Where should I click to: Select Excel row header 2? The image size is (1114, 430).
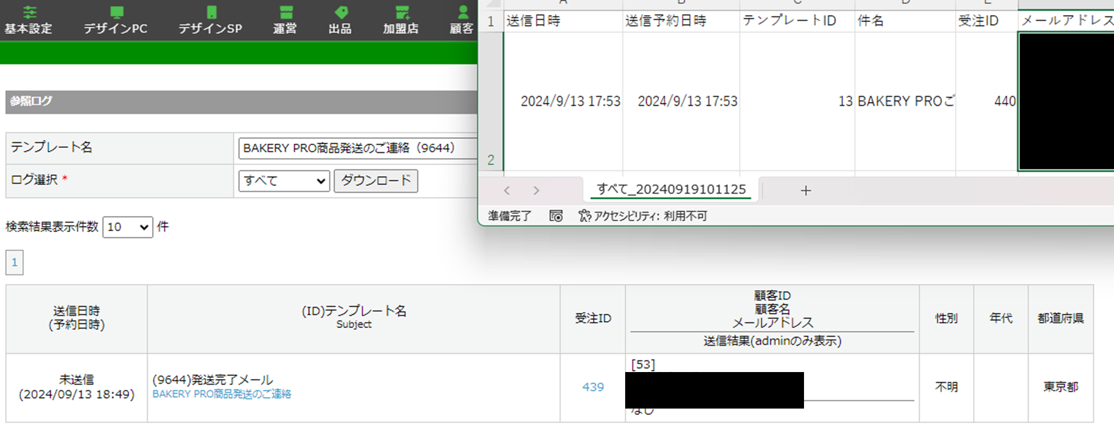point(491,101)
